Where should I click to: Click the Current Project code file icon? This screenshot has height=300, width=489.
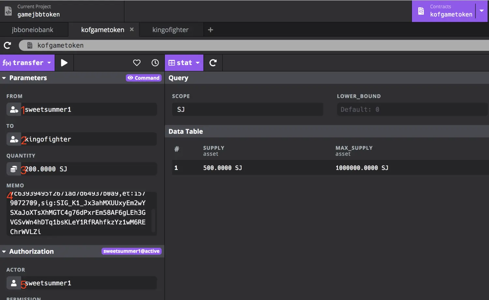[x=8, y=11]
